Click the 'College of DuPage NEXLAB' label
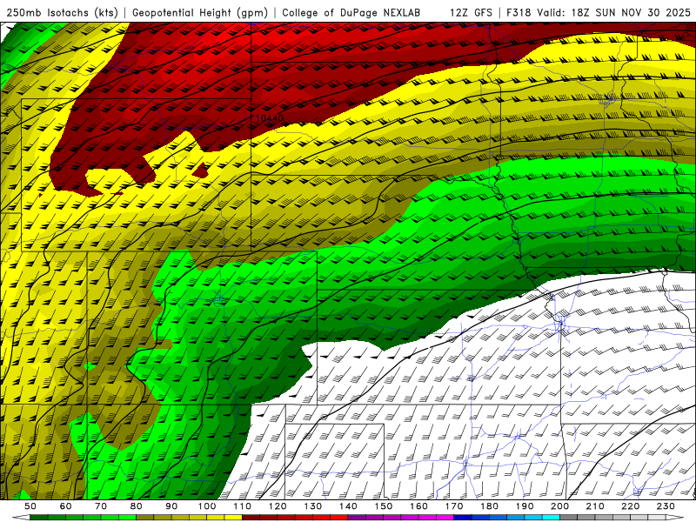 click(351, 13)
